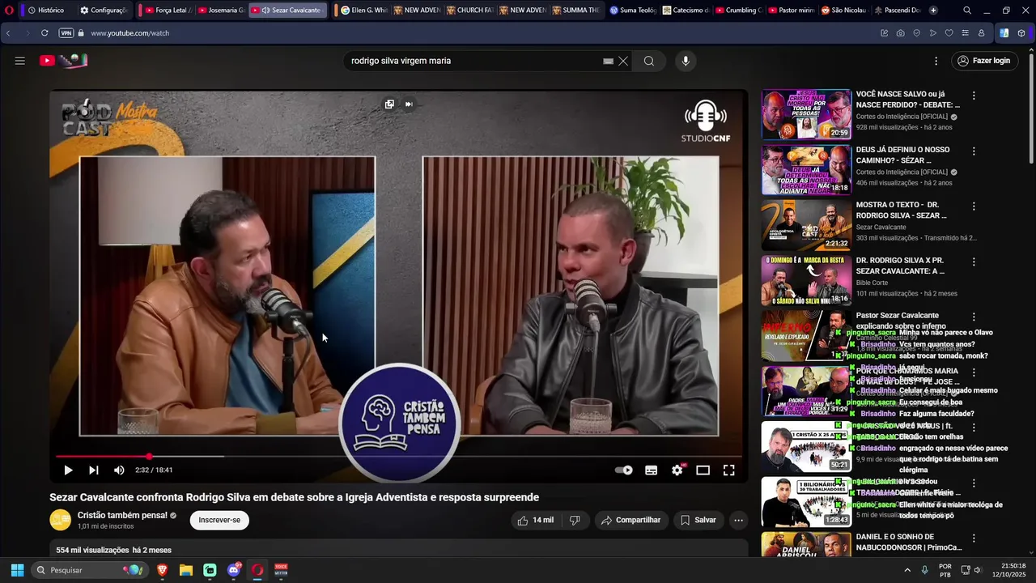Open a new tab with the plus button

[x=933, y=11]
